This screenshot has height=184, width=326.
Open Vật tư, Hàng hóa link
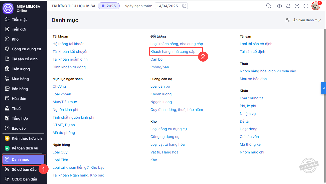coord(164,152)
